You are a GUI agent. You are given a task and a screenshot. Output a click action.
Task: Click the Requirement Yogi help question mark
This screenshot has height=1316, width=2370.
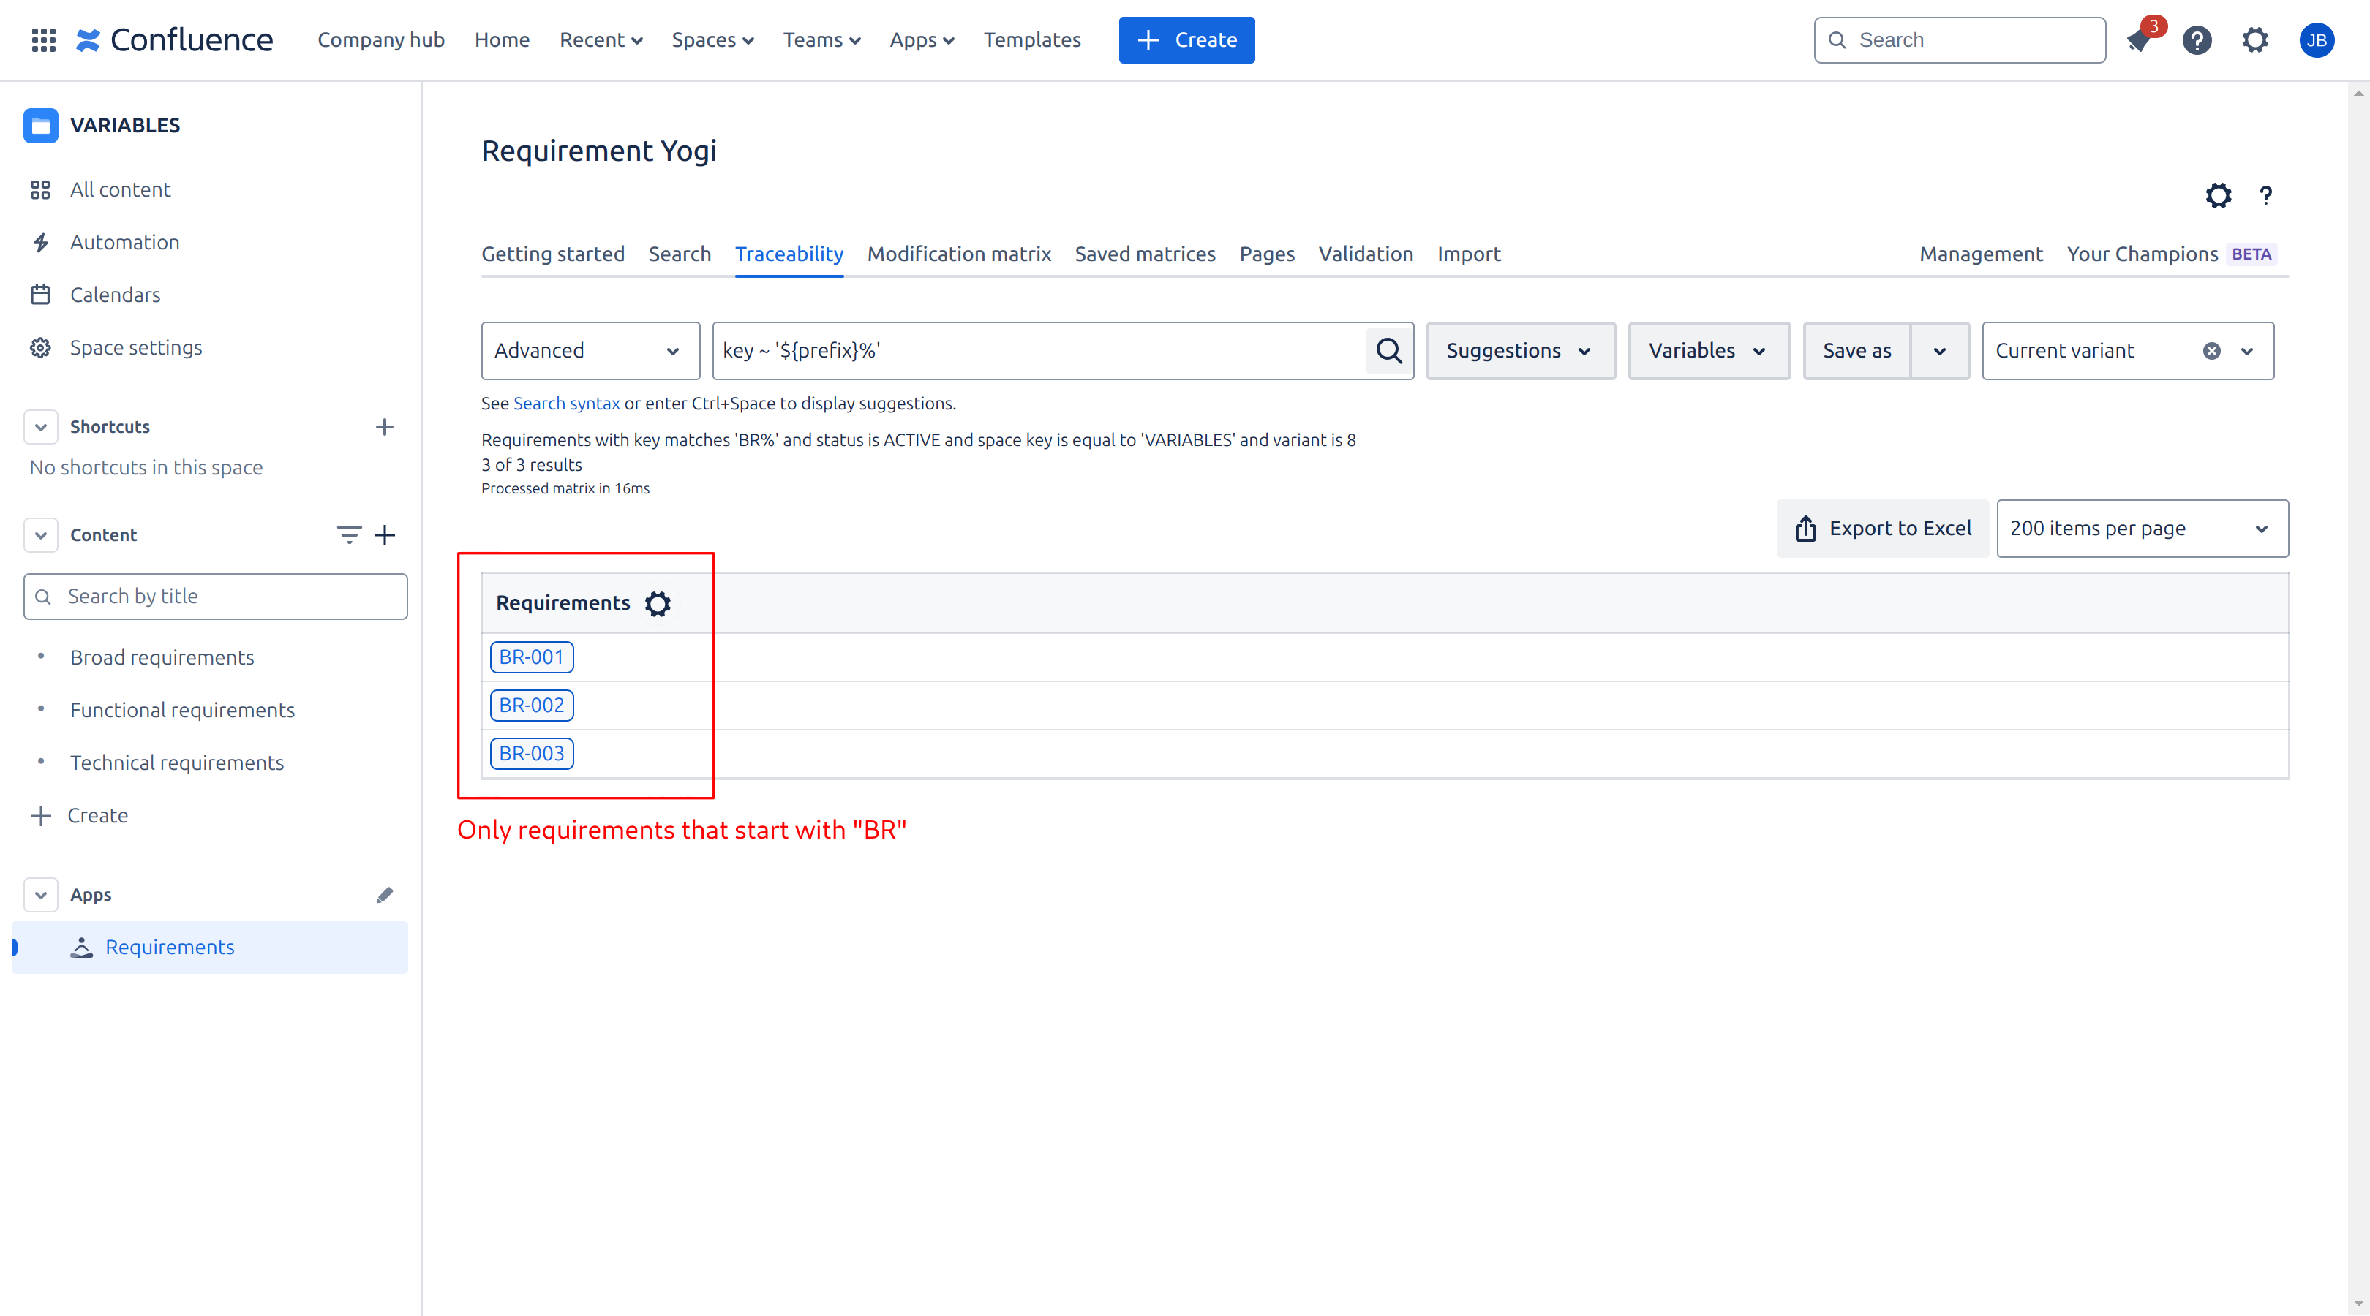(x=2266, y=196)
